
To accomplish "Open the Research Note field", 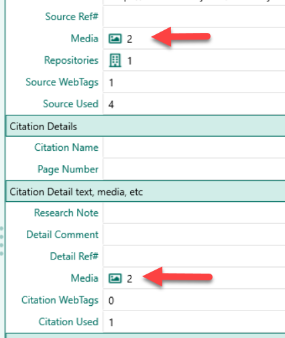I will (x=194, y=213).
